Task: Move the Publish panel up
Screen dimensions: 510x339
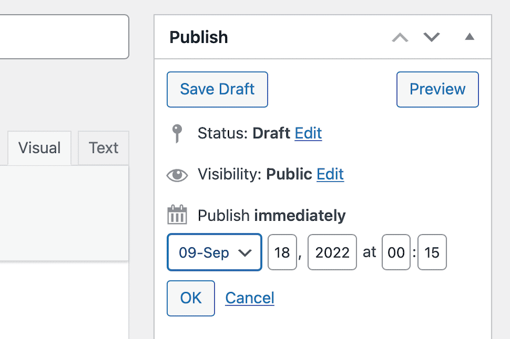Action: pos(400,37)
